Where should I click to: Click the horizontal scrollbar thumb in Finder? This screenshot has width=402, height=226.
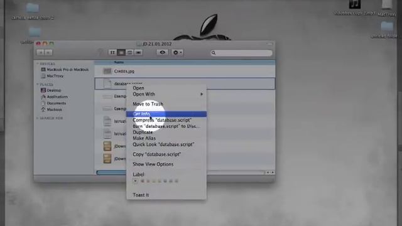pos(111,173)
